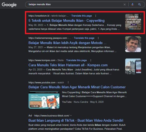This screenshot has width=146, height=132.
Task: Open the three-dot menu for the creativism.id result
Action: [x=96, y=16]
